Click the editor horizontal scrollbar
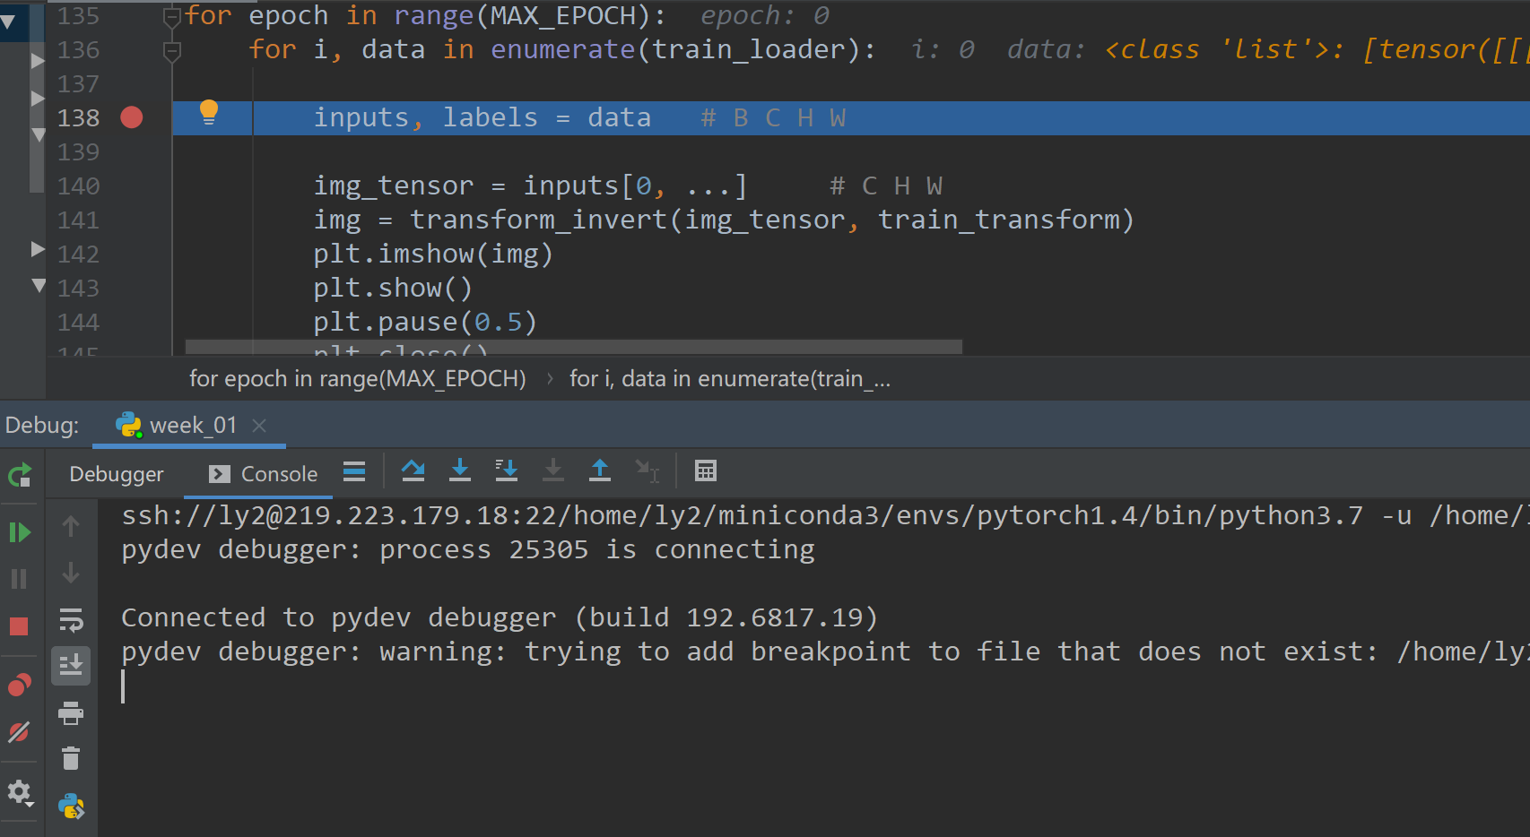This screenshot has width=1530, height=837. click(x=574, y=347)
